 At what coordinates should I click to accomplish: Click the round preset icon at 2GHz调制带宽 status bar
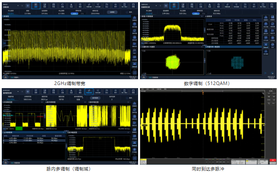coord(6,77)
